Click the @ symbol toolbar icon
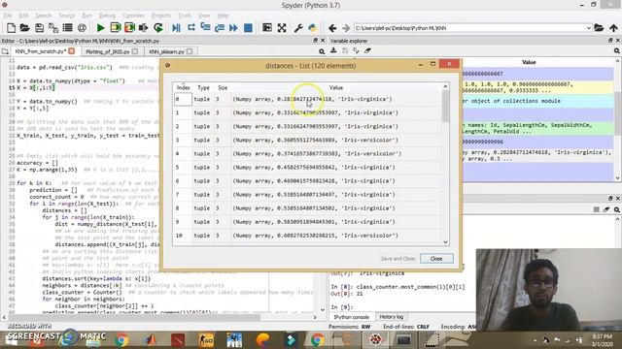The width and height of the screenshot is (622, 349). tap(82, 28)
